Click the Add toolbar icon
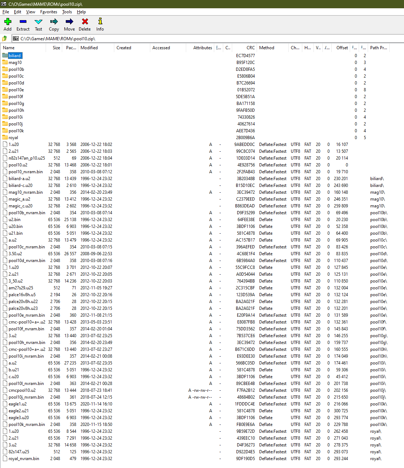404x468 pixels. [8, 24]
